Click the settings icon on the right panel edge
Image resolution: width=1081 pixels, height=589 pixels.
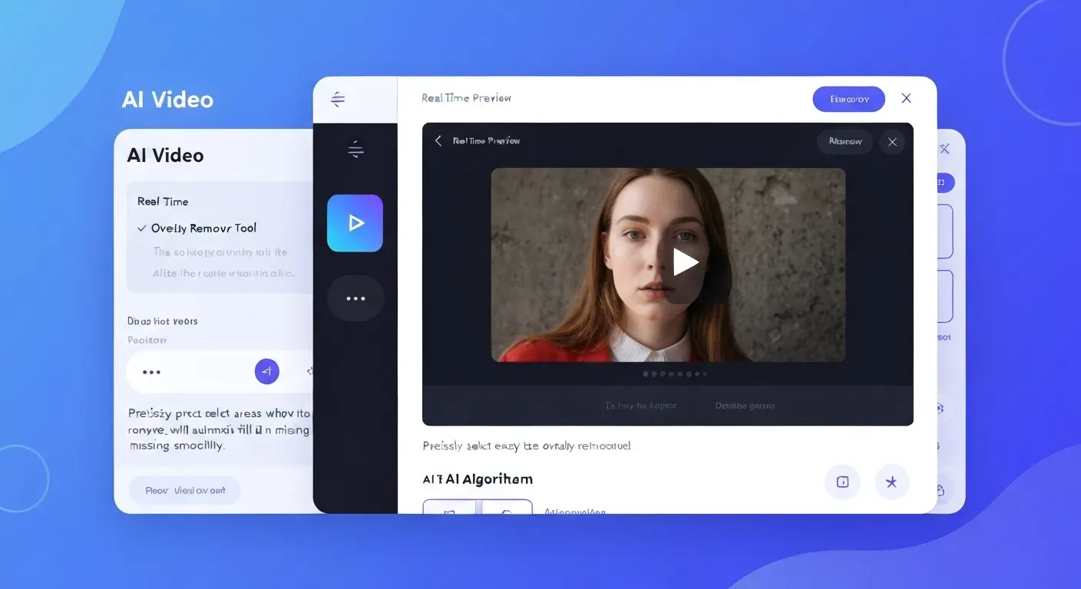click(940, 407)
